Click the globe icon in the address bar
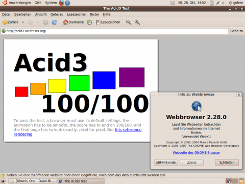245x184 pixels. click(4, 31)
